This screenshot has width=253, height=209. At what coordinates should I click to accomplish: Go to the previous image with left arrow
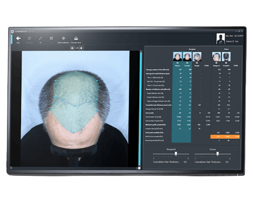coord(72,48)
